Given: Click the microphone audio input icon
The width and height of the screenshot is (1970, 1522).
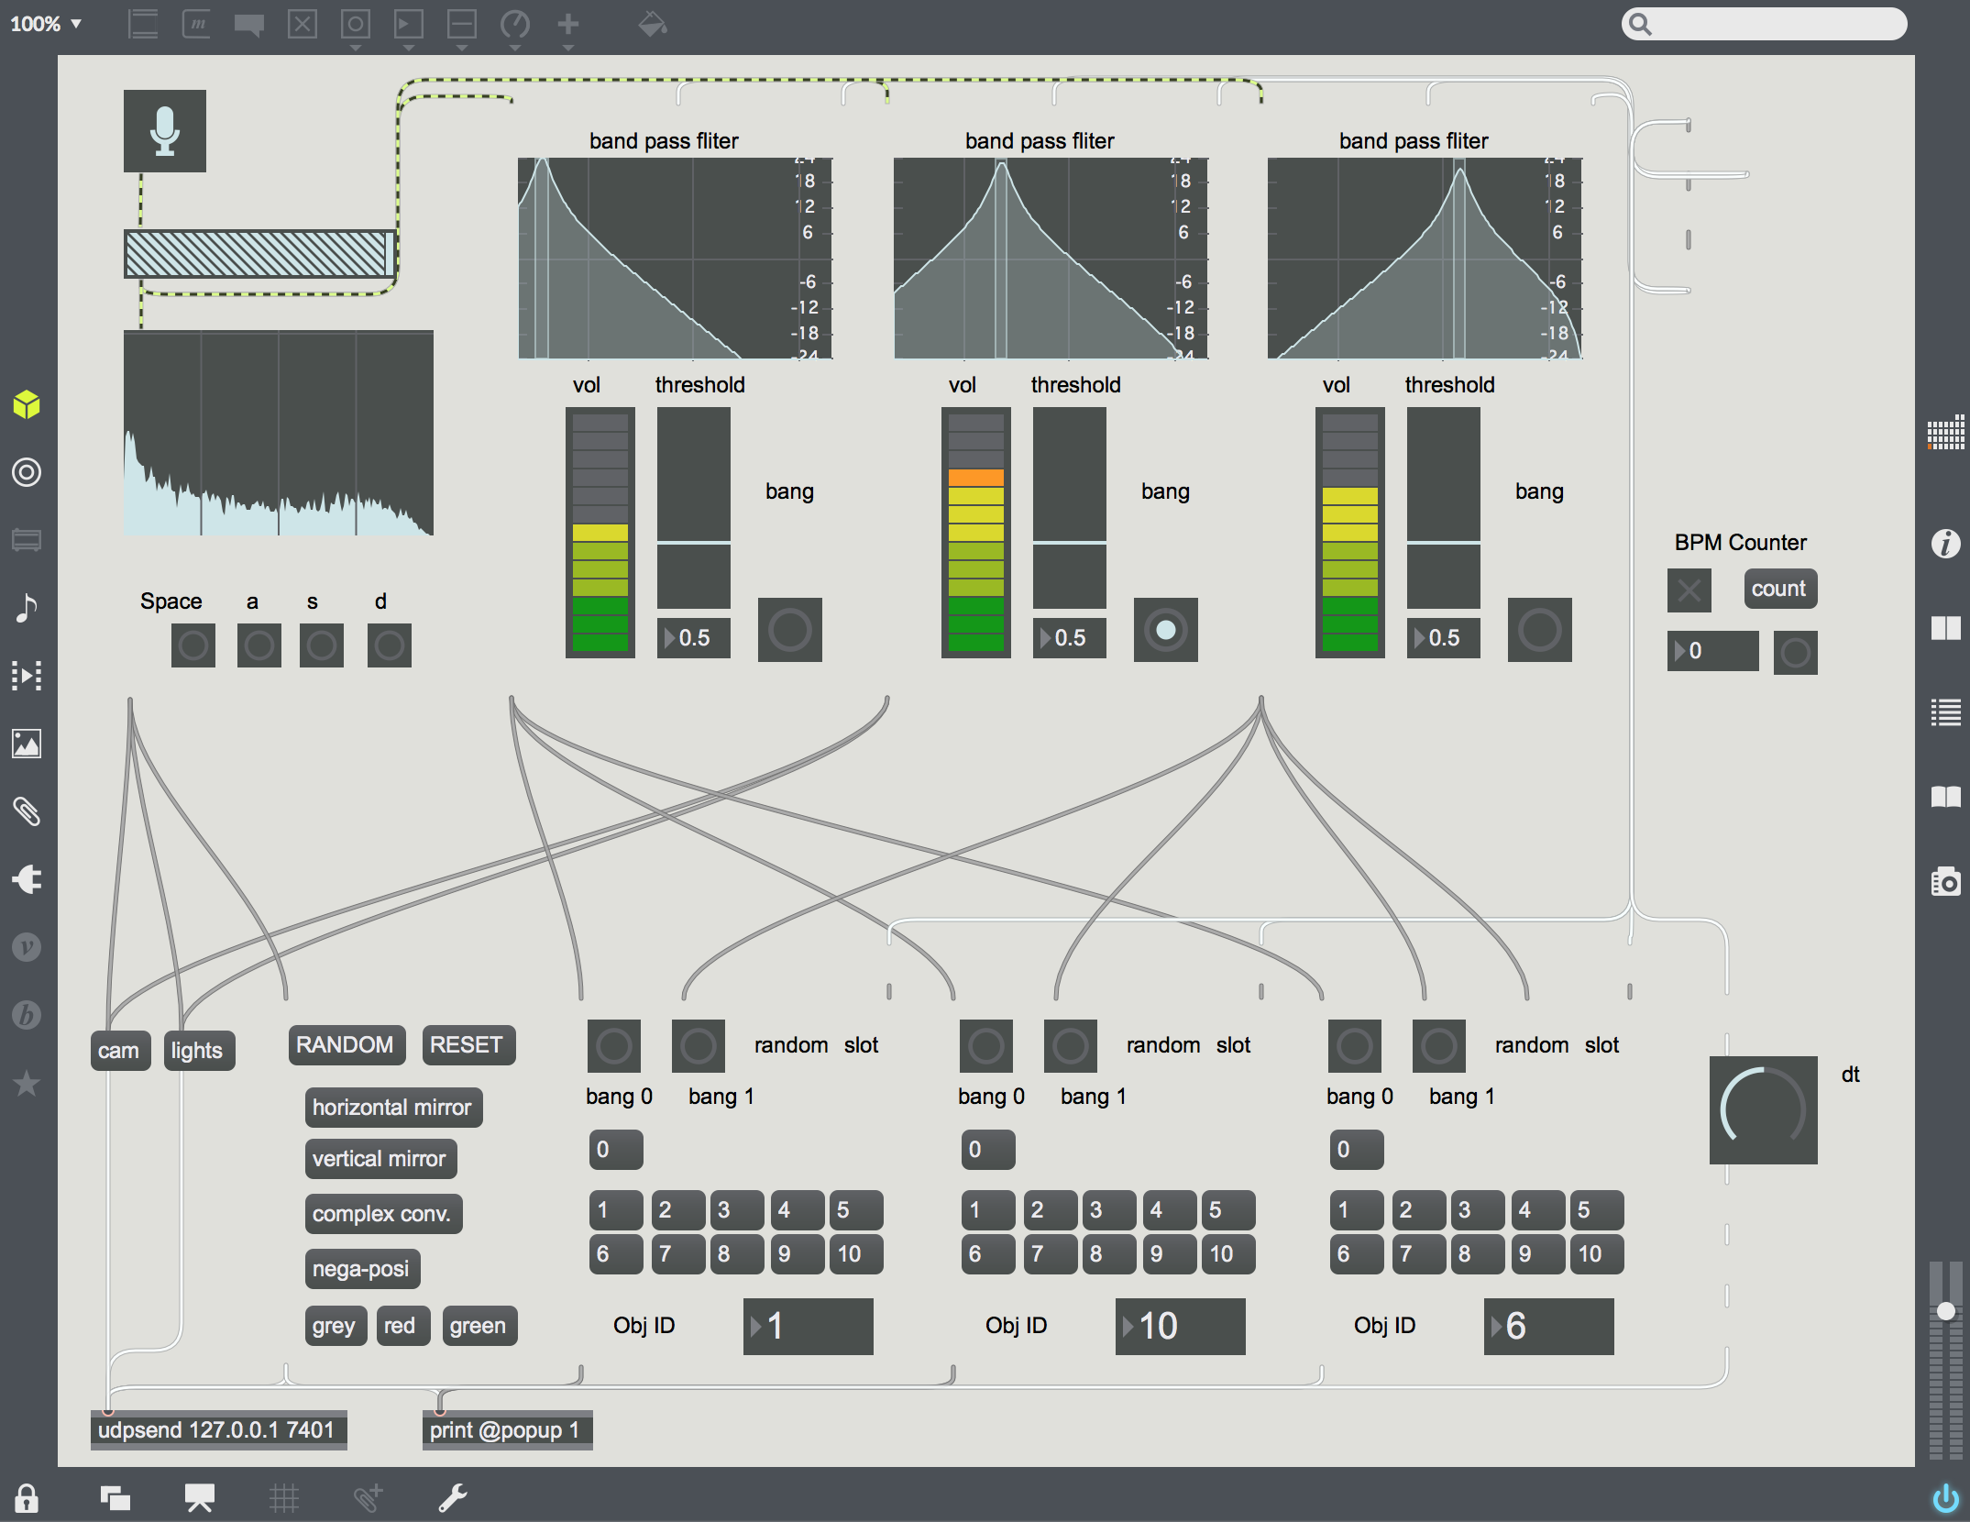Looking at the screenshot, I should coord(165,131).
